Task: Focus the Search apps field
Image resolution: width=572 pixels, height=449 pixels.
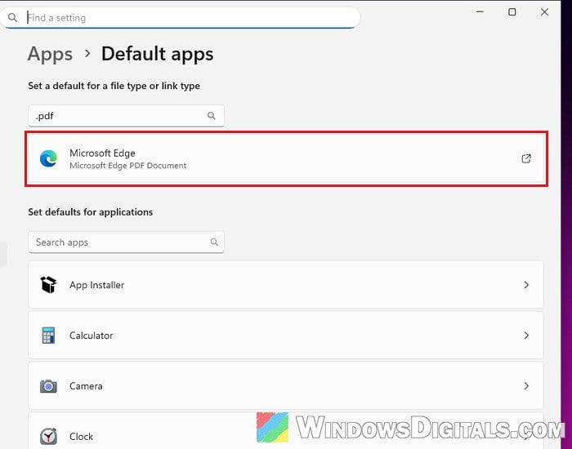Action: 126,242
